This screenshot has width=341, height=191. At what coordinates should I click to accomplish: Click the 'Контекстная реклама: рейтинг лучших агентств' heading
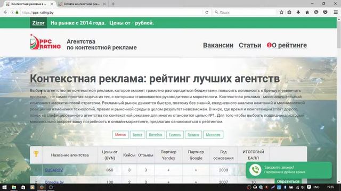click(155, 79)
